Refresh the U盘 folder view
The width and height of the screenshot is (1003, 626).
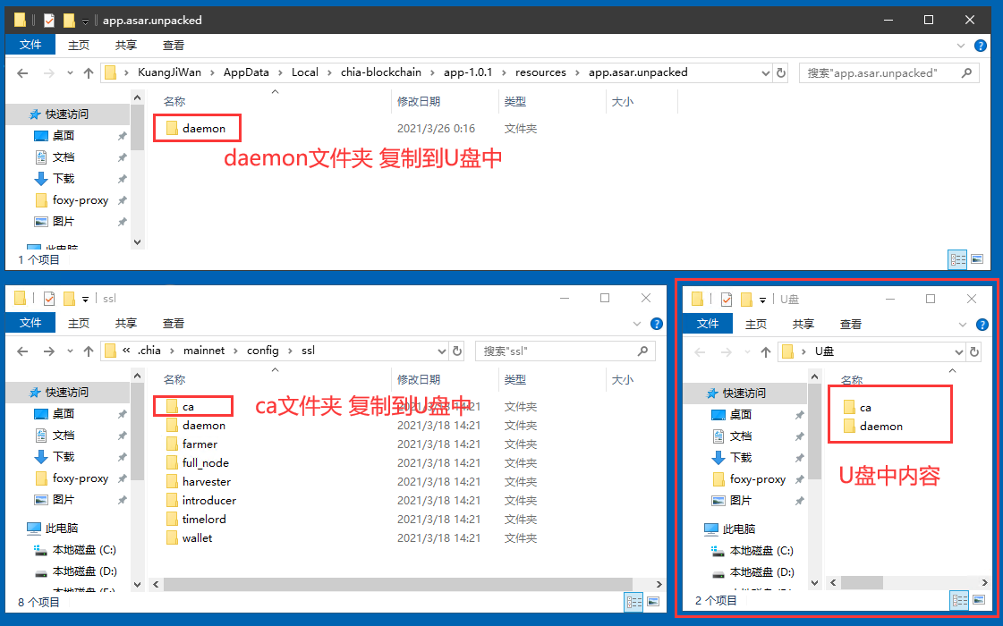click(x=974, y=351)
